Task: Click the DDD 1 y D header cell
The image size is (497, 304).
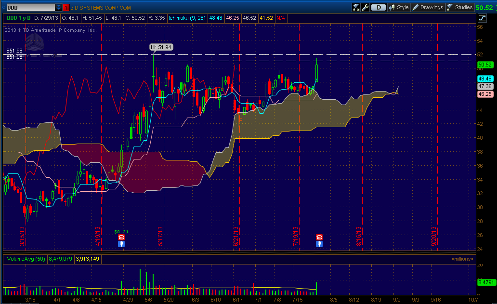Action: pos(18,18)
